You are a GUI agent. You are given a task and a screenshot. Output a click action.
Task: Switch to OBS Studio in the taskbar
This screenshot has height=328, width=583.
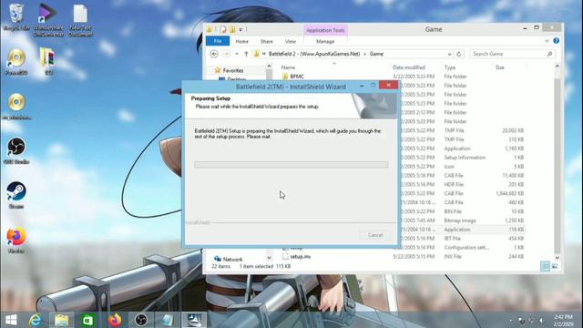[x=141, y=320]
